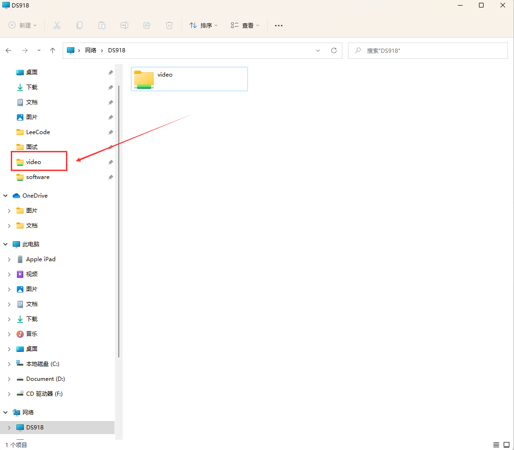Click 网络 in the address breadcrumb

click(x=91, y=50)
